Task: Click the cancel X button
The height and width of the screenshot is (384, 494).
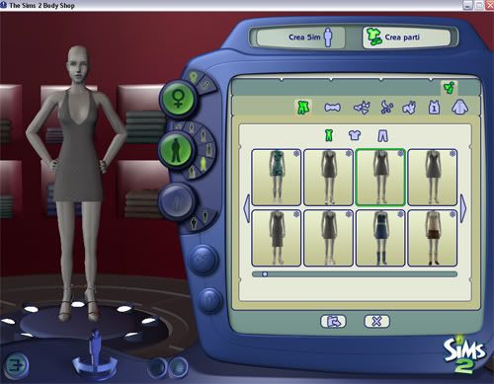Action: coord(376,321)
